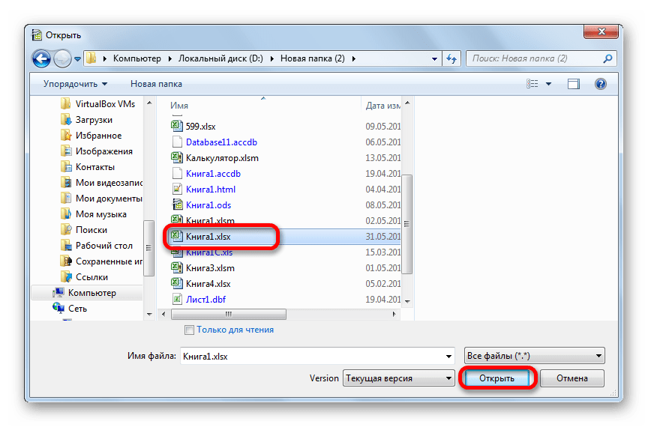Select the Лист1.dbf file icon
Viewport: 648px width, 427px height.
point(177,300)
